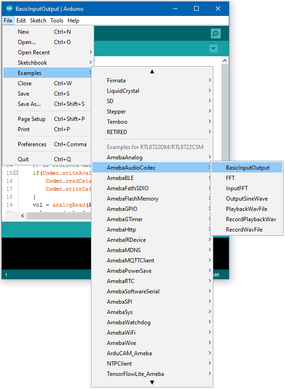
Task: Open the Serial Monitor magnifier icon
Action: click(x=215, y=33)
